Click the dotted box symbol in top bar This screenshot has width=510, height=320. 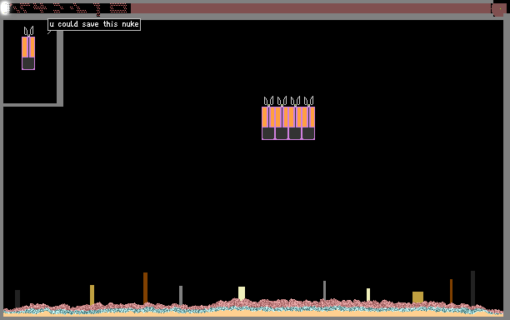pos(118,8)
